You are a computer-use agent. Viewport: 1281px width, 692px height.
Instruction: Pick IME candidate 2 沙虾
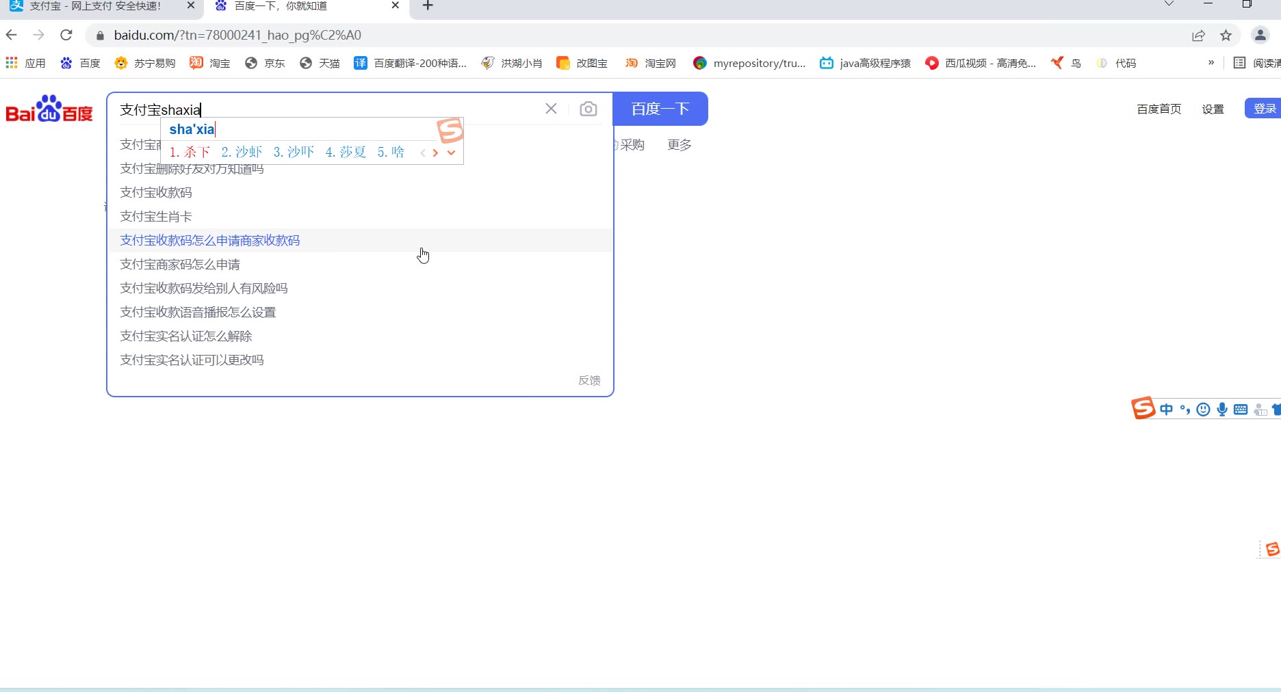coord(242,152)
